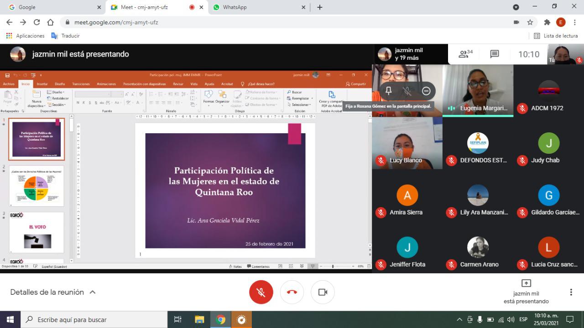Show the participants list with 34 people
This screenshot has width=584, height=328.
coord(465,54)
